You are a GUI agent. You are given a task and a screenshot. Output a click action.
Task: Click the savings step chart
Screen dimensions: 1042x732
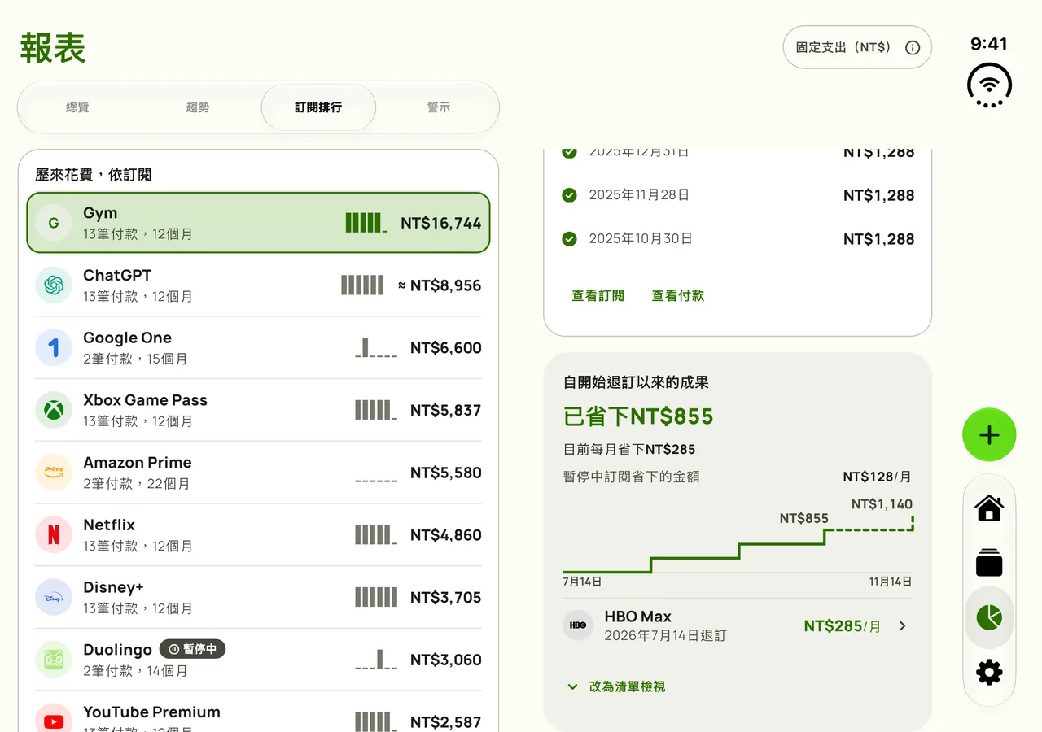point(738,543)
